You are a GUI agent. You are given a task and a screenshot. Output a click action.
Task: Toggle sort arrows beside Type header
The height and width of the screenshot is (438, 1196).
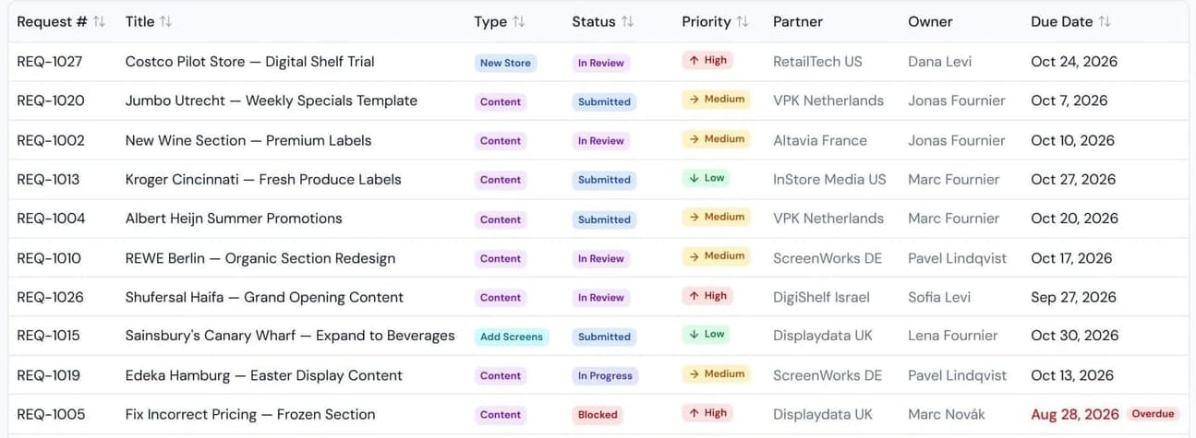click(x=518, y=21)
